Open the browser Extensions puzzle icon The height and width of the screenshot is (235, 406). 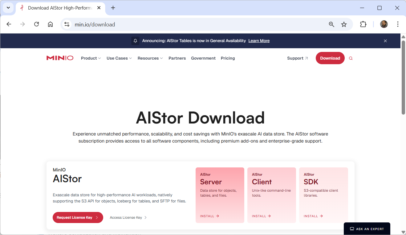click(x=363, y=25)
